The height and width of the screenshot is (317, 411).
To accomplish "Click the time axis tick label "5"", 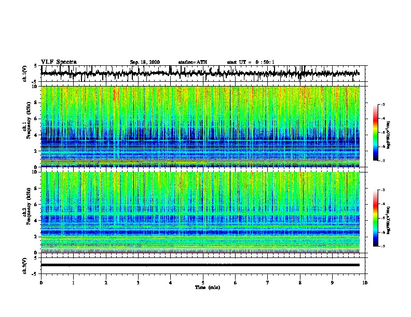I will click(x=203, y=283).
